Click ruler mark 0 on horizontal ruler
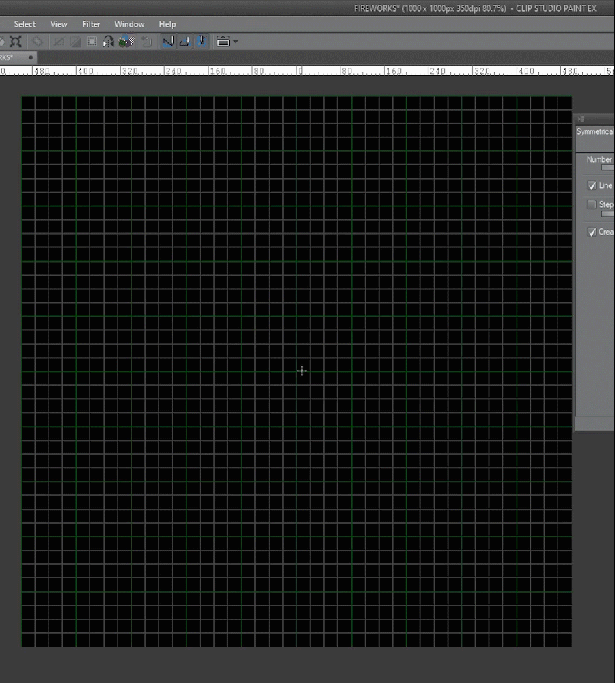The image size is (615, 683). [300, 71]
